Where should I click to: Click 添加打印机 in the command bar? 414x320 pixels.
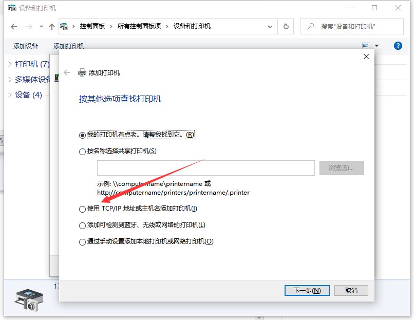coord(69,46)
